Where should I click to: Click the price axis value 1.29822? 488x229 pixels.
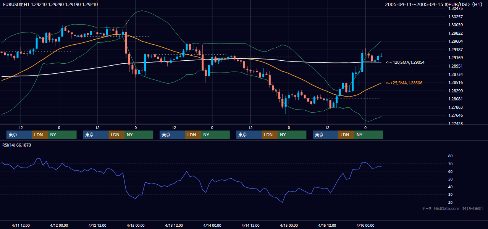[456, 33]
